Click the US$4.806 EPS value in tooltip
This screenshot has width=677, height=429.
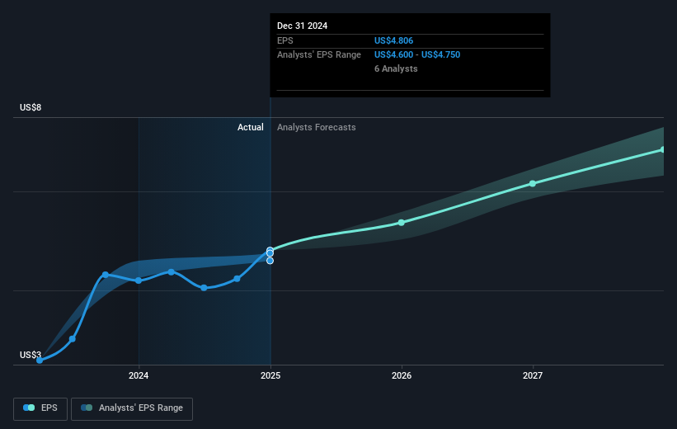pos(394,40)
